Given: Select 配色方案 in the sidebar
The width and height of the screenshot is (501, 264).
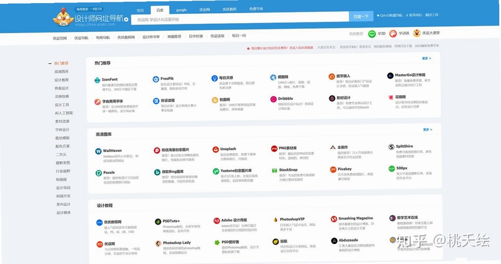Looking at the screenshot, I should click(x=62, y=146).
